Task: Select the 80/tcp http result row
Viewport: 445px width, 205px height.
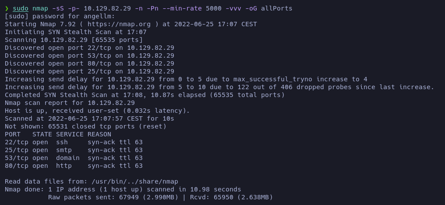Action: coord(74,166)
